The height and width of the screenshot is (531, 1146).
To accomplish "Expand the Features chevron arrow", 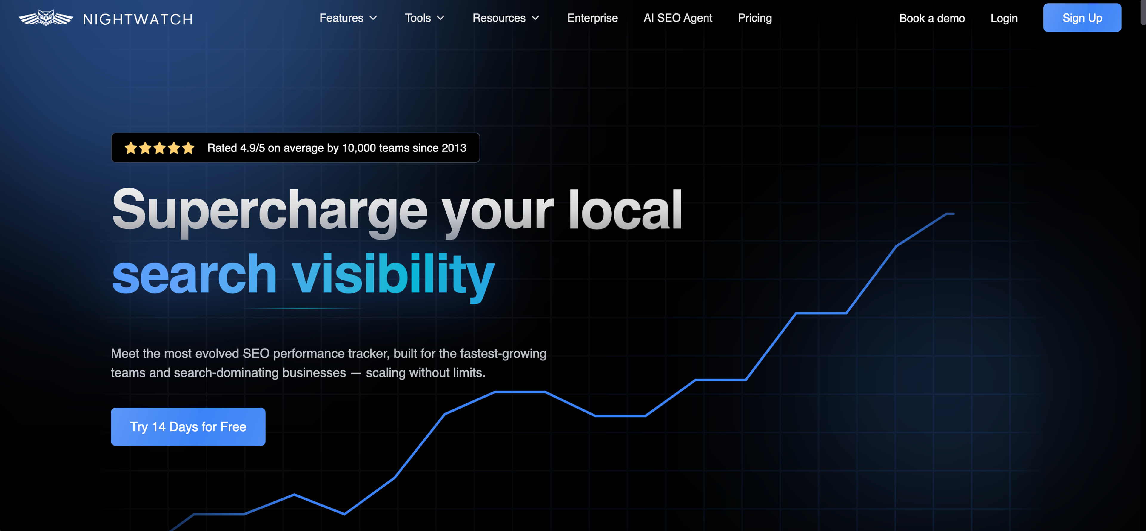I will click(x=373, y=18).
